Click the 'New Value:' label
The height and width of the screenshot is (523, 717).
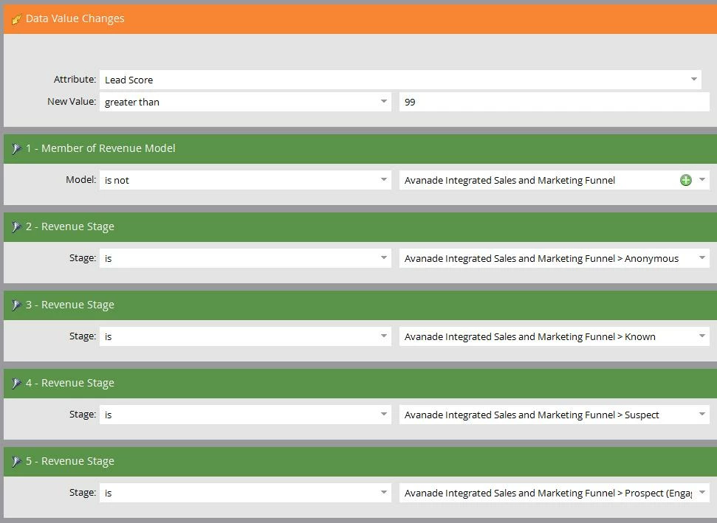tap(72, 101)
